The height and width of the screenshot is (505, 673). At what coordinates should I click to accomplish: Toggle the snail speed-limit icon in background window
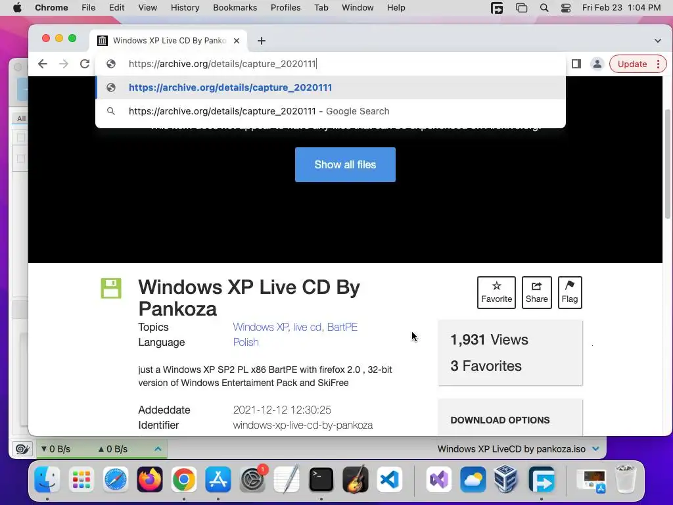tap(22, 449)
